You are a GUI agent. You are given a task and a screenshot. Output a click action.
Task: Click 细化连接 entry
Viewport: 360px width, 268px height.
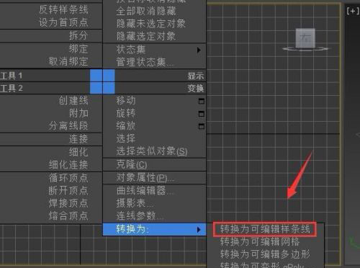point(68,165)
